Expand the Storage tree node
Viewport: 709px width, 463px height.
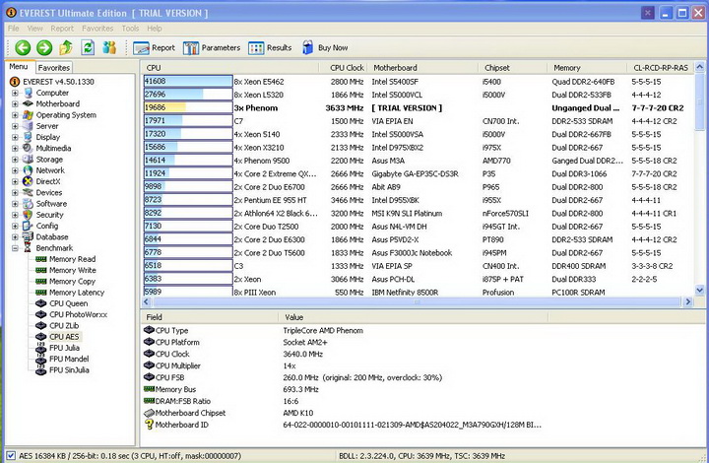click(15, 160)
